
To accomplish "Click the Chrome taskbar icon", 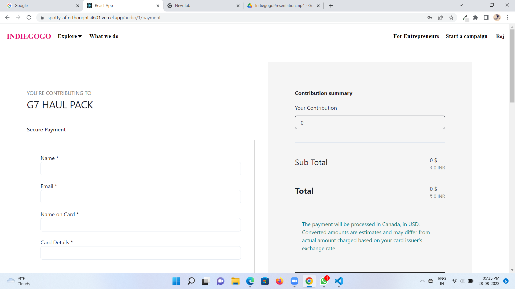I will pyautogui.click(x=309, y=281).
